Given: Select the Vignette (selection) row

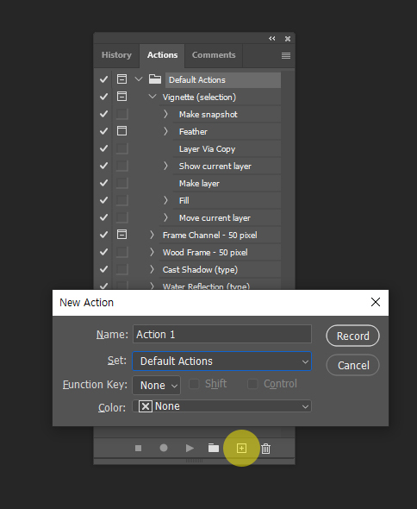Looking at the screenshot, I should pyautogui.click(x=220, y=97).
